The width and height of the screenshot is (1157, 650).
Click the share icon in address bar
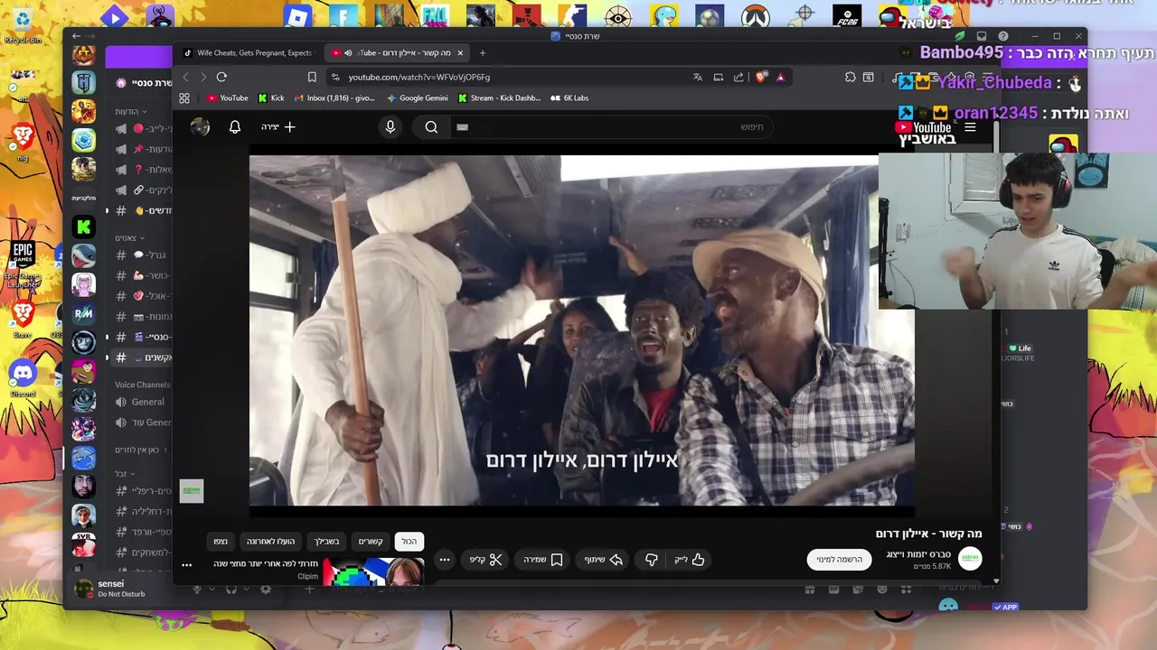coord(738,77)
